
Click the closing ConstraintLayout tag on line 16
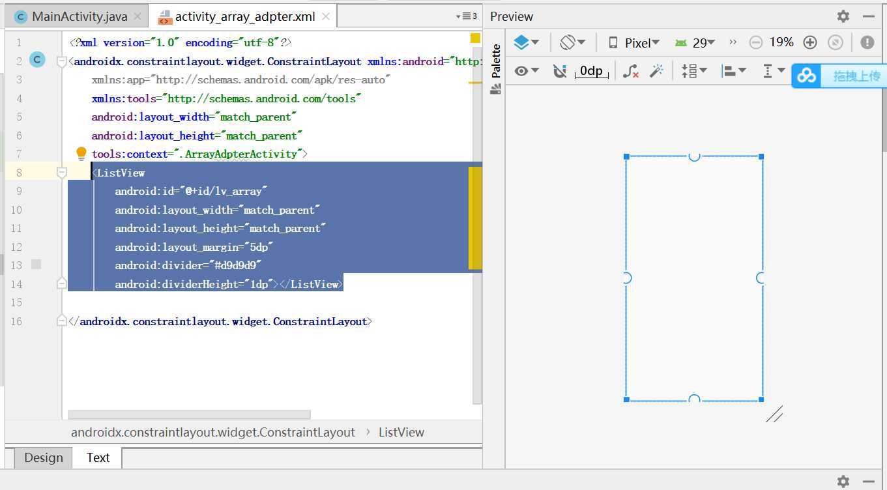(220, 321)
